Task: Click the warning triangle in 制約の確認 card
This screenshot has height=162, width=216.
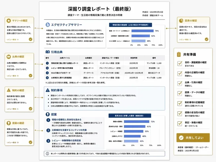Action: click(9, 90)
